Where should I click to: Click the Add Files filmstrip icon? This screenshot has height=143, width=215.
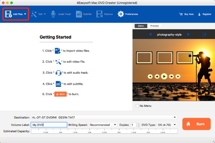click(x=8, y=14)
